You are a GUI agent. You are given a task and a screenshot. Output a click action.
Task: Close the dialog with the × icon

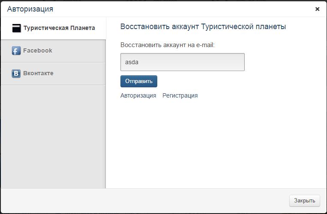[317, 9]
